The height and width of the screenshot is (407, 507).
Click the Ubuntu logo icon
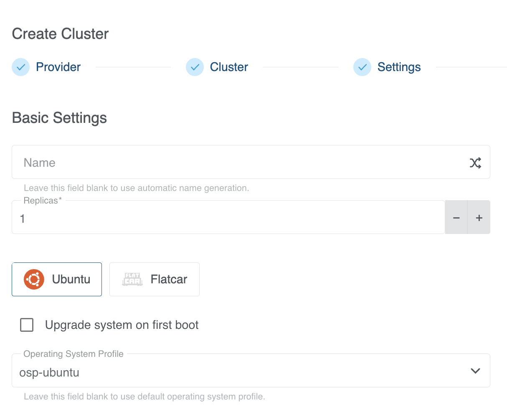click(34, 279)
